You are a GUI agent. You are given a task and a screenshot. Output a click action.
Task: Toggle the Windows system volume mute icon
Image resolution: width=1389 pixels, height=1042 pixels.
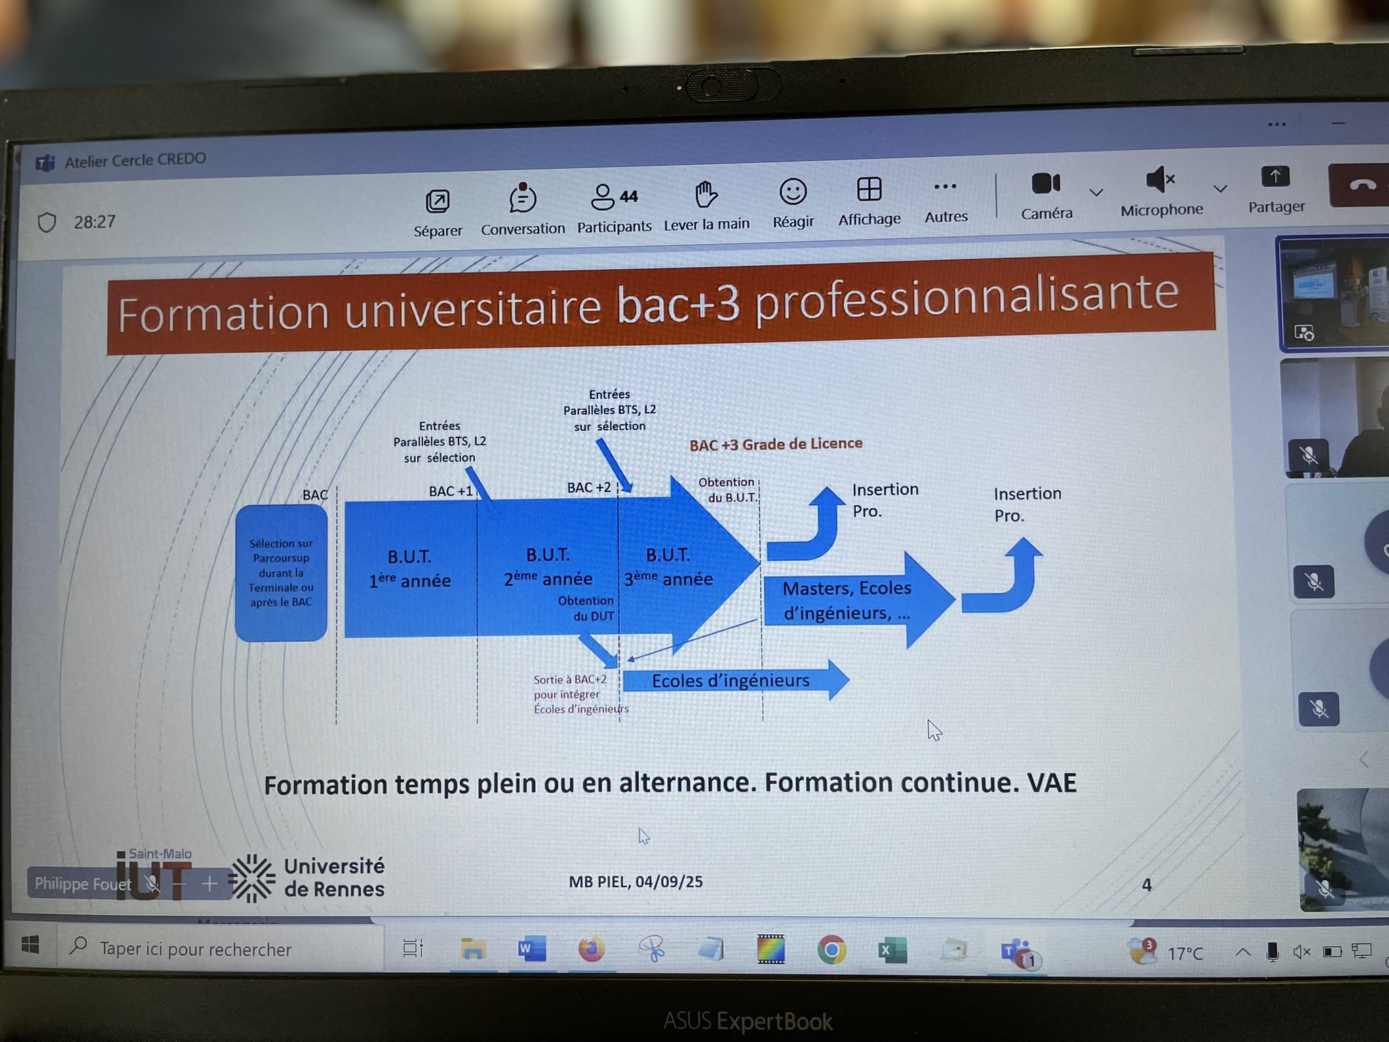tap(1301, 952)
